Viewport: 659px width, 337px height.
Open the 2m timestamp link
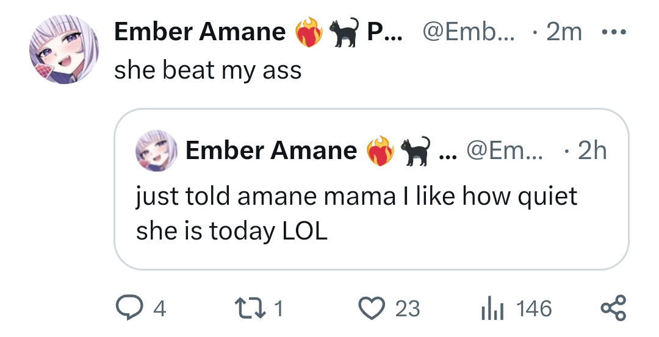pyautogui.click(x=564, y=32)
